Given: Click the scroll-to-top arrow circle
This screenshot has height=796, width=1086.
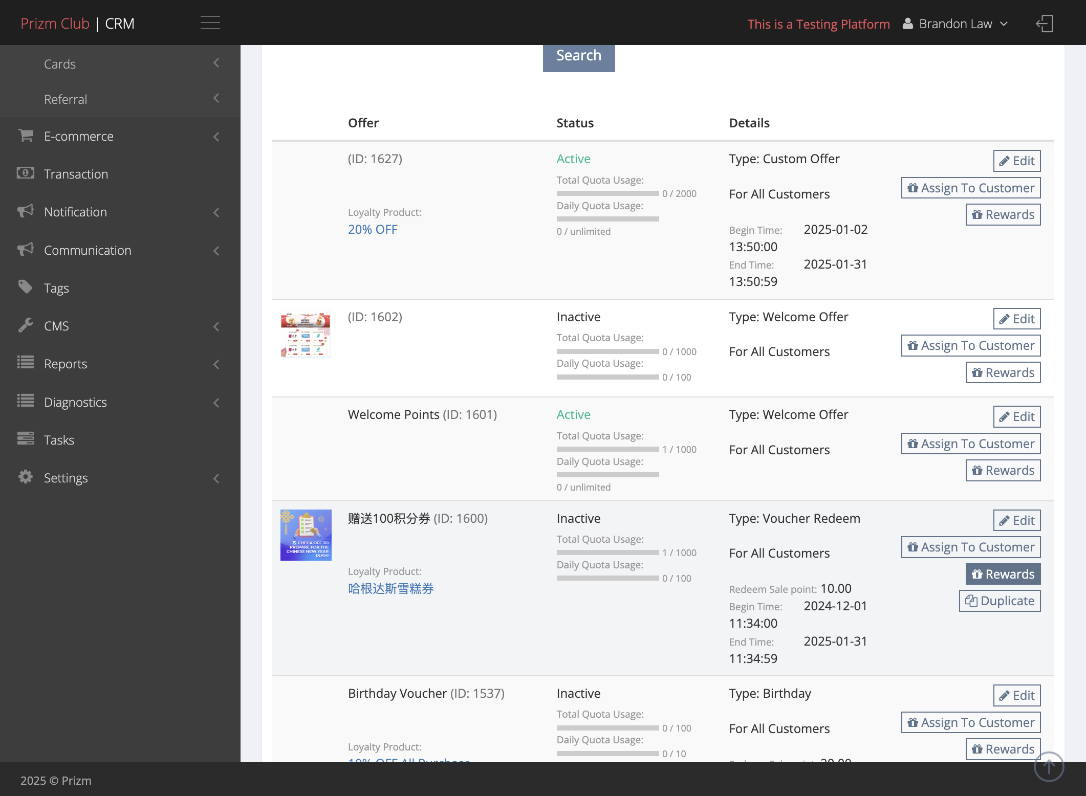Looking at the screenshot, I should [x=1049, y=767].
